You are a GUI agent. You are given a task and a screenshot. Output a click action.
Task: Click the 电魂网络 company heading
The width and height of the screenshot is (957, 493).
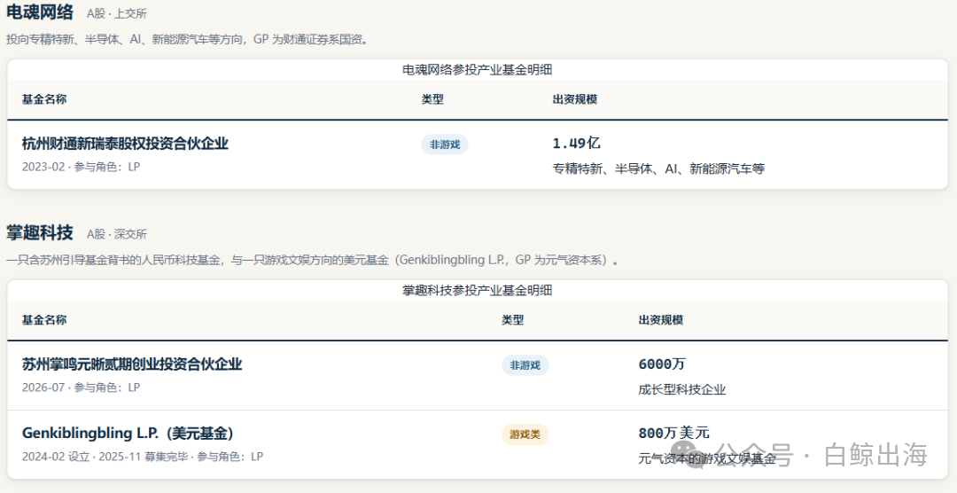point(40,12)
